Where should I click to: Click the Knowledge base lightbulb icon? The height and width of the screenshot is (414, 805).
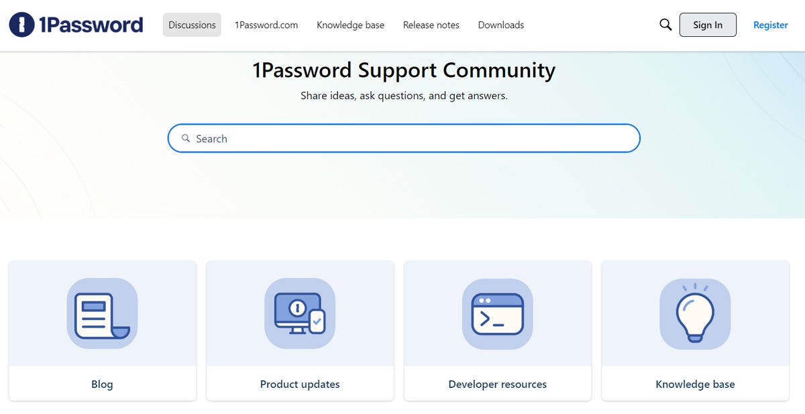click(695, 314)
